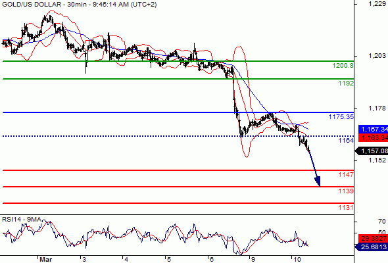Viewport: 388px width, 263px height.
Task: Click the 1164 dotted level label
Action: coord(346,141)
